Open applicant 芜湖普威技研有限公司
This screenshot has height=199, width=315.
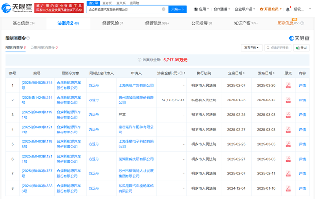[x=136, y=159]
